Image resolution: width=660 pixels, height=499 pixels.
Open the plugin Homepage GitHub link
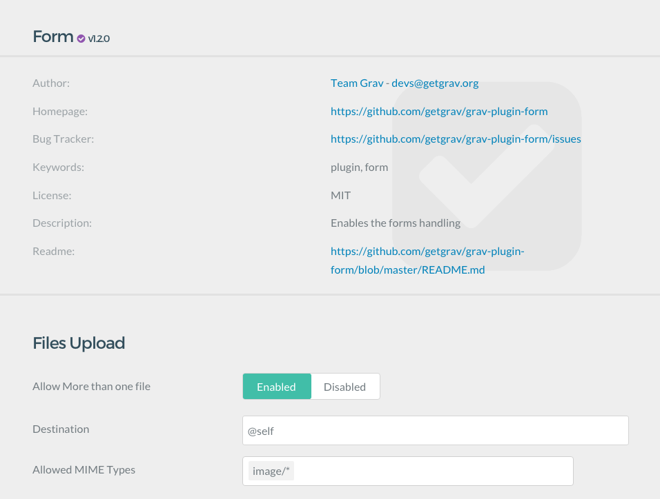pyautogui.click(x=439, y=111)
